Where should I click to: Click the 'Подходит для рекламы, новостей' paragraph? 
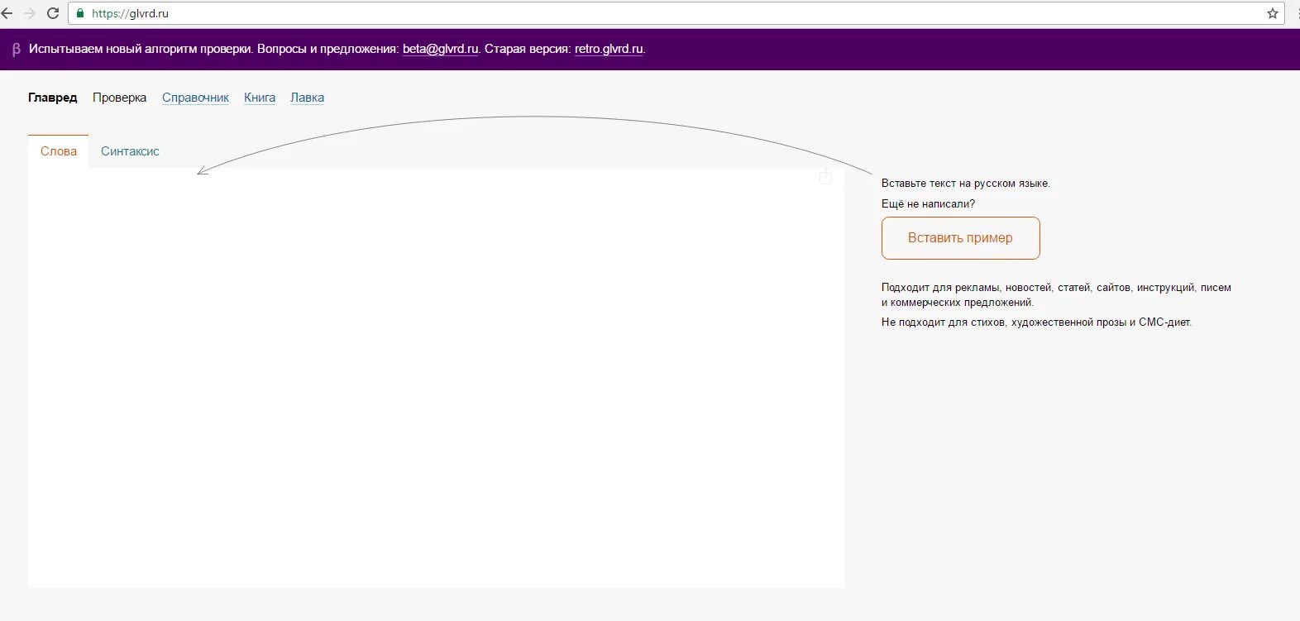point(1056,295)
